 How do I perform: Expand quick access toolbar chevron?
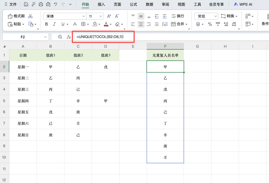70,4
